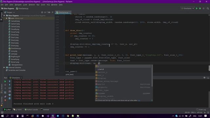Viewport: 210px width, 118px height.
Task: Run DinoGame with the green toolbar arrow
Action: coord(197,9)
